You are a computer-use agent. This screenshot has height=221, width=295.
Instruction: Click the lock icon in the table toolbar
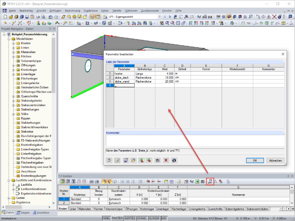tap(228, 181)
